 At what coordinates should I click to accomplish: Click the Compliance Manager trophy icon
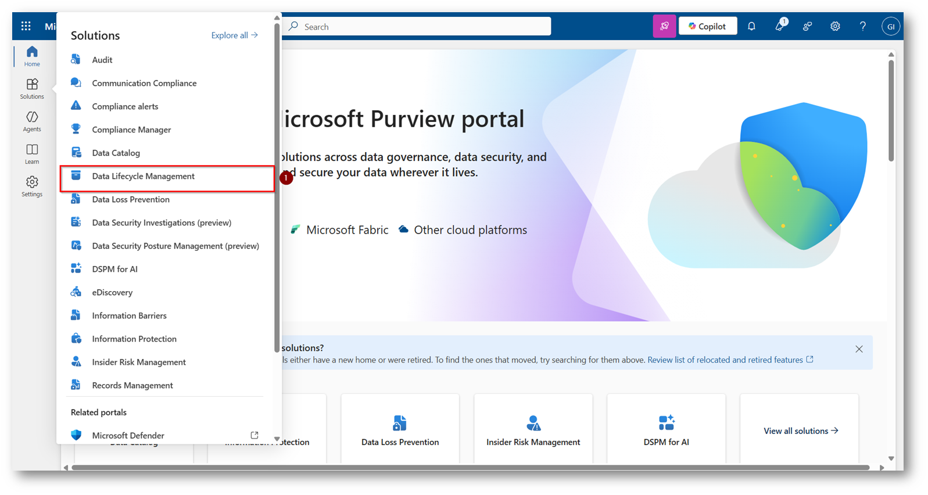point(76,129)
